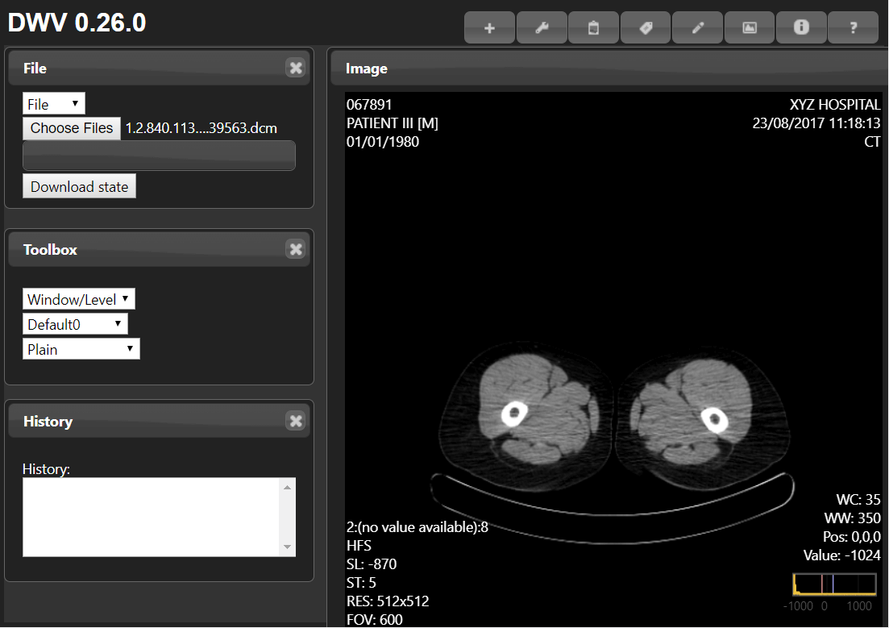Click the Choose Files button
Screen dimensions: 889x628
click(71, 128)
